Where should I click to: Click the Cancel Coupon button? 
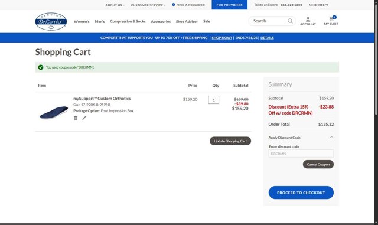click(x=318, y=164)
